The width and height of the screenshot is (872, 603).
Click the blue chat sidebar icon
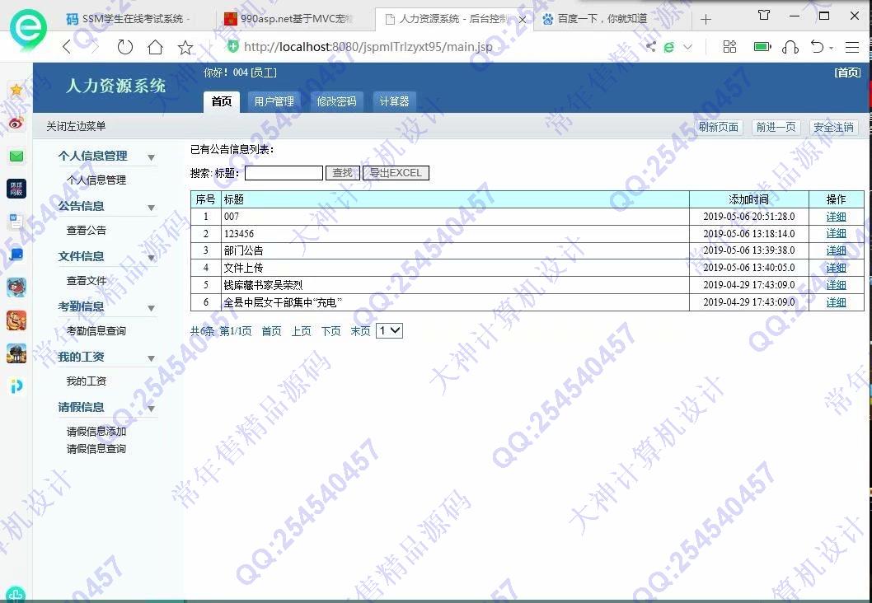click(16, 255)
